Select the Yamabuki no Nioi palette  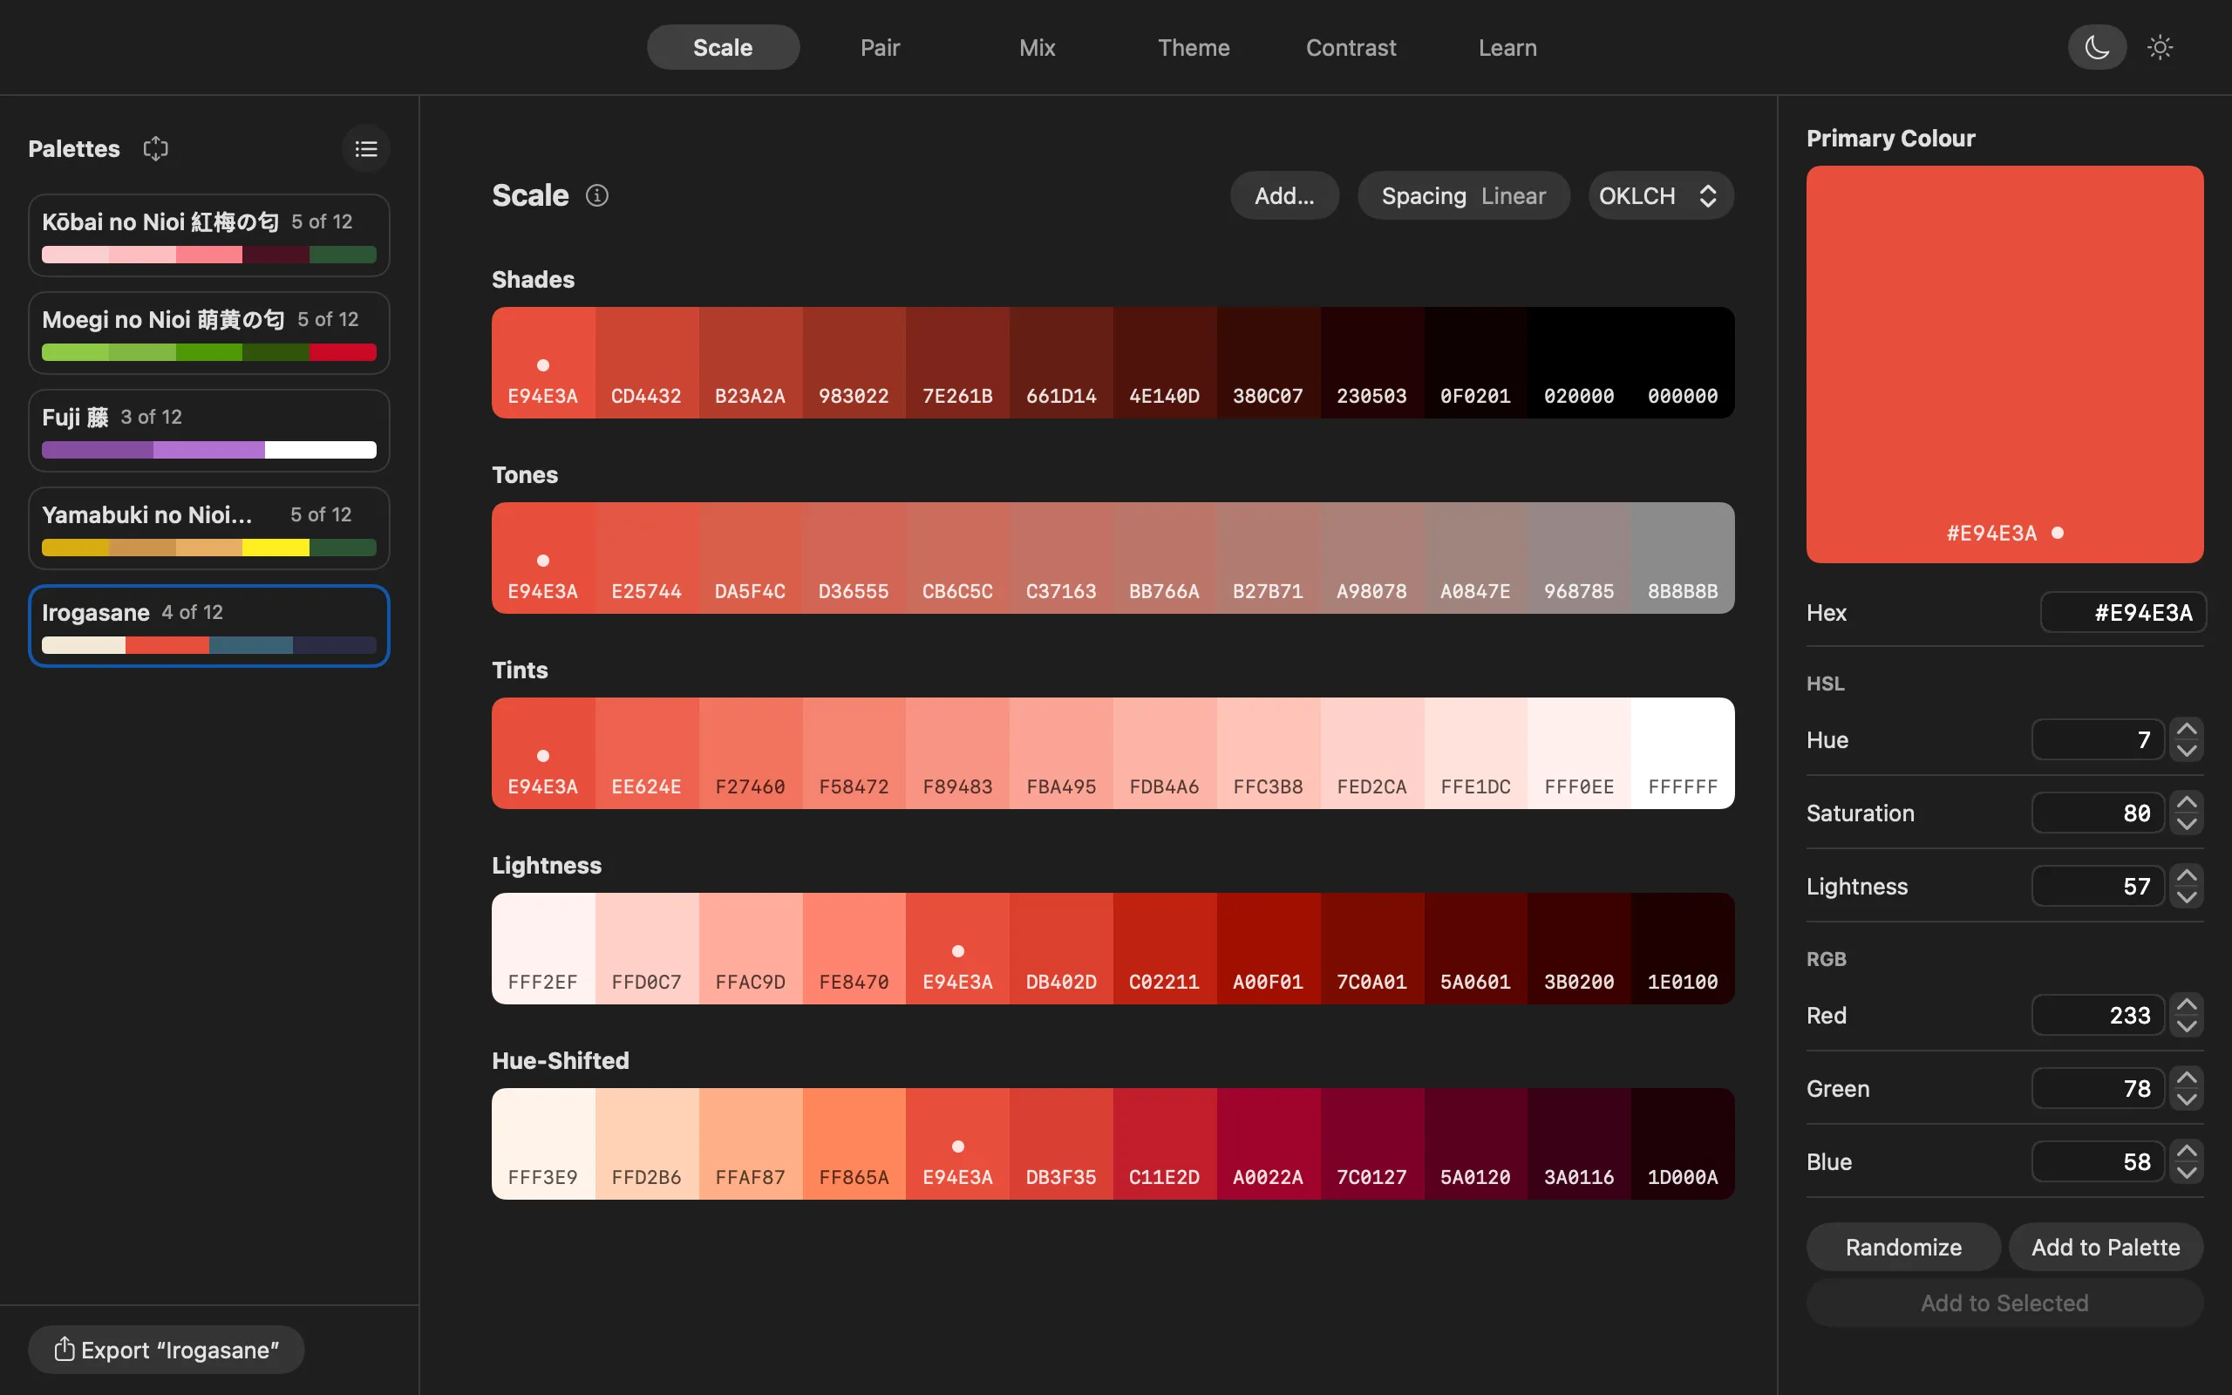pos(209,528)
